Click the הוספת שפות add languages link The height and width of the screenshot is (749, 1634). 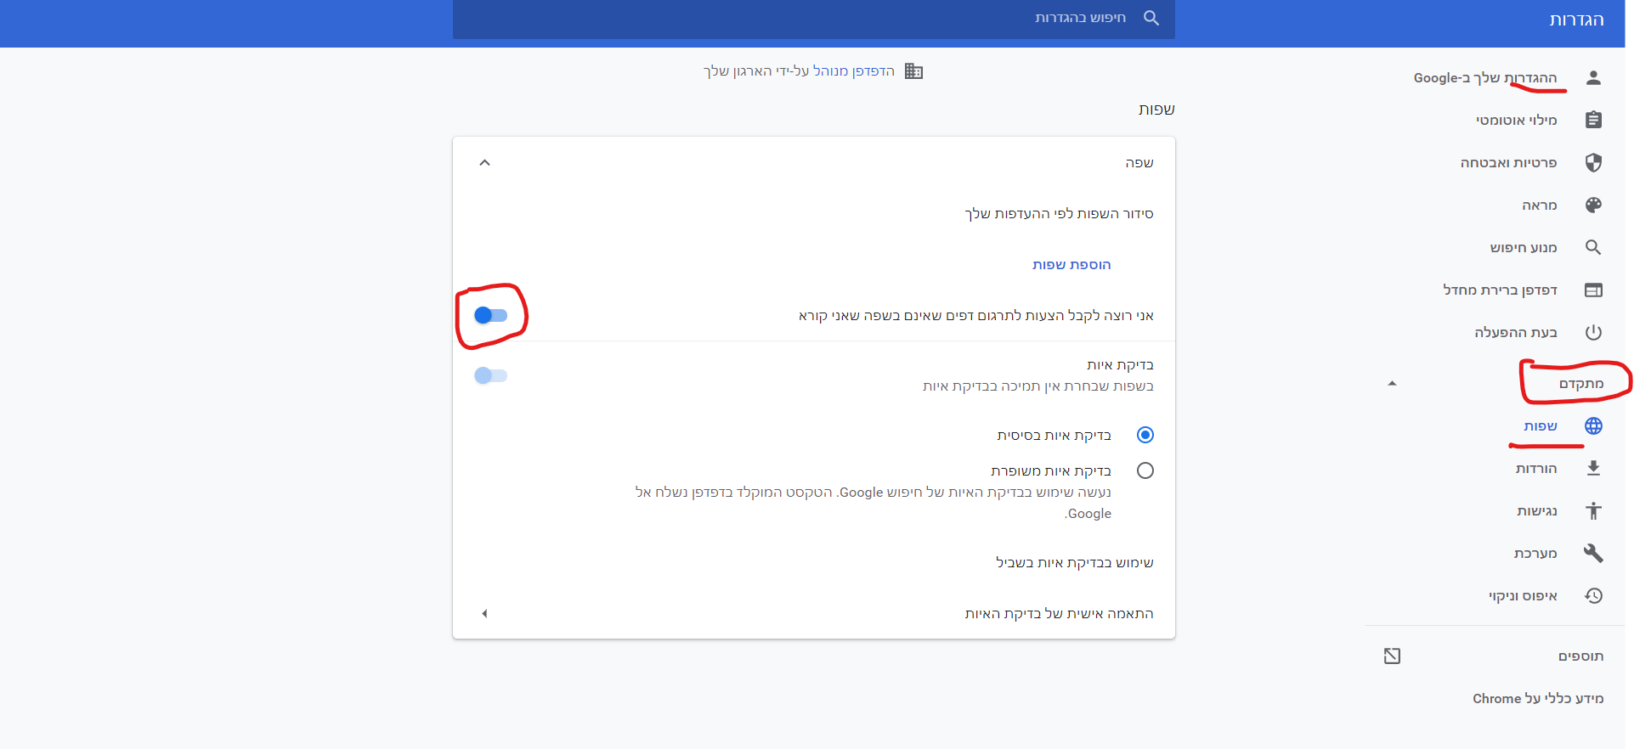click(x=1071, y=265)
